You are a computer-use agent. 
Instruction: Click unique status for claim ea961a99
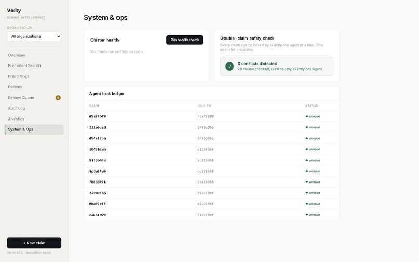312,215
